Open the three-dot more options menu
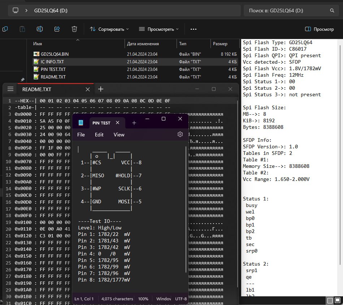This screenshot has width=343, height=305. point(194,29)
